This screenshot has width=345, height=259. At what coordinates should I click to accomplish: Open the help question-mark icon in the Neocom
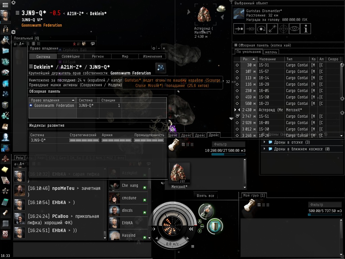[5, 148]
